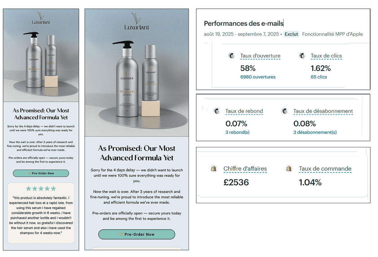The height and width of the screenshot is (257, 378).
Task: Click the Shopify icon beside Chiffre d'affaires
Action: coord(214,168)
